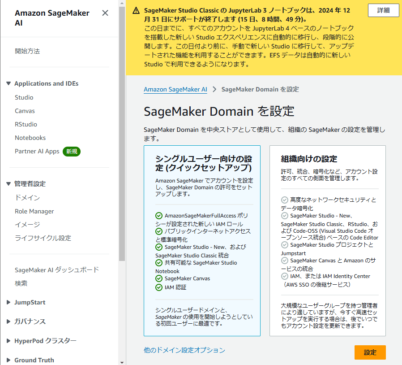
Task: Open SageMaker AI ダッシュボード
Action: (57, 269)
